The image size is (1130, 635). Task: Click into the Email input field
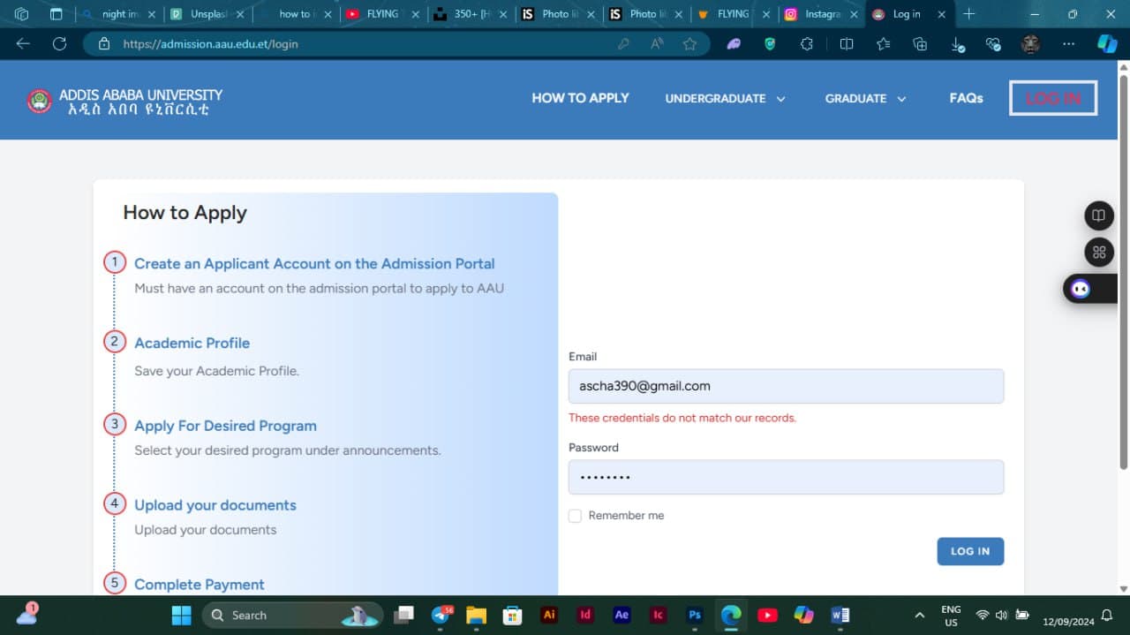click(x=786, y=386)
